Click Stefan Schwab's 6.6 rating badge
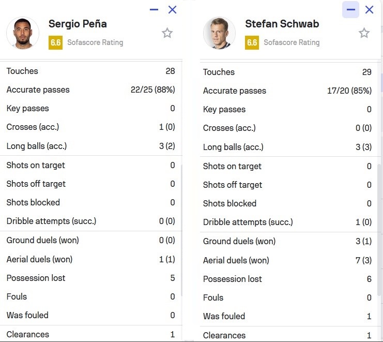Screen dimensions: 383x342 click(x=252, y=42)
